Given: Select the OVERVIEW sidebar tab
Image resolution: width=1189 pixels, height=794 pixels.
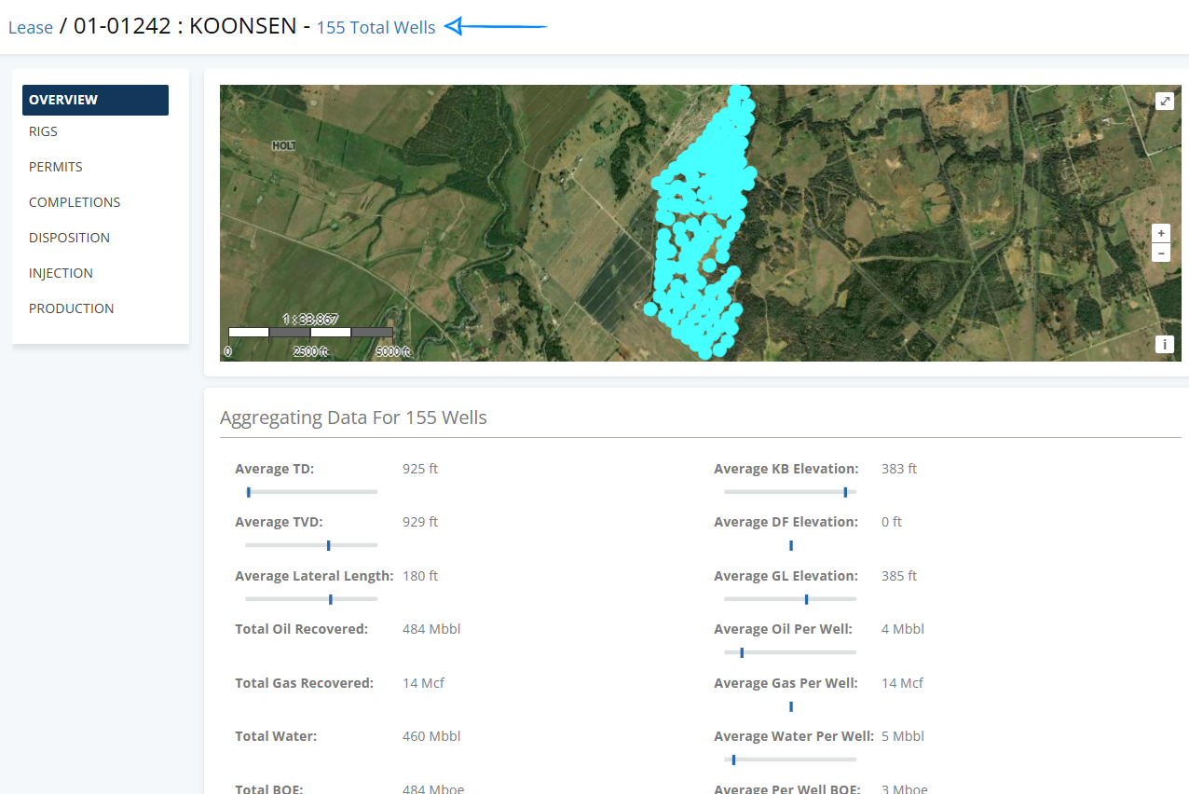Looking at the screenshot, I should pyautogui.click(x=95, y=100).
